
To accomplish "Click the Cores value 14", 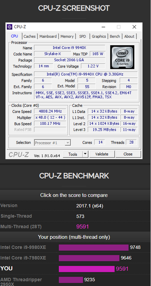I will pos(100,142).
